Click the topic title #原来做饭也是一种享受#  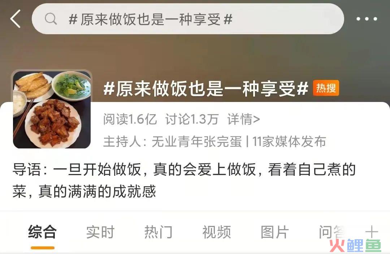206,89
